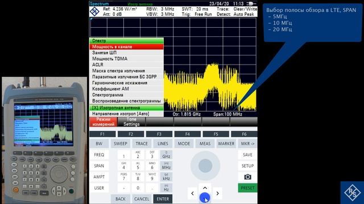Click numeric key 9
Viewport: 364px width, 204px height.
tap(152, 177)
